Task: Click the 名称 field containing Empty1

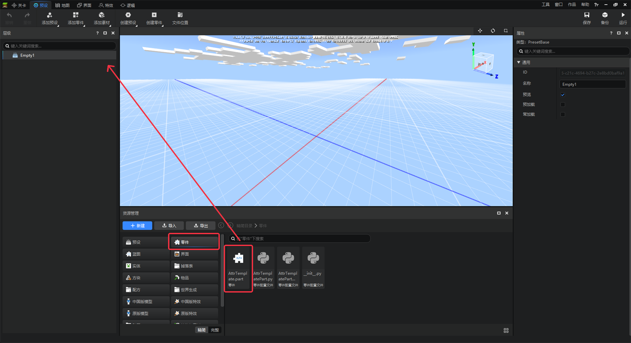Action: (x=592, y=84)
